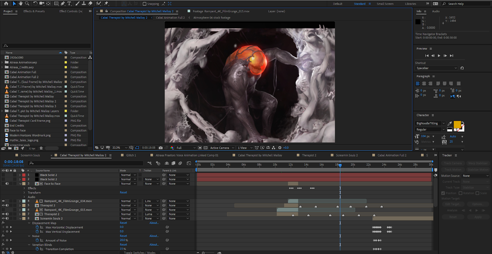
Task: Hide the Screamin Souls 2 layer
Action: tap(3, 219)
